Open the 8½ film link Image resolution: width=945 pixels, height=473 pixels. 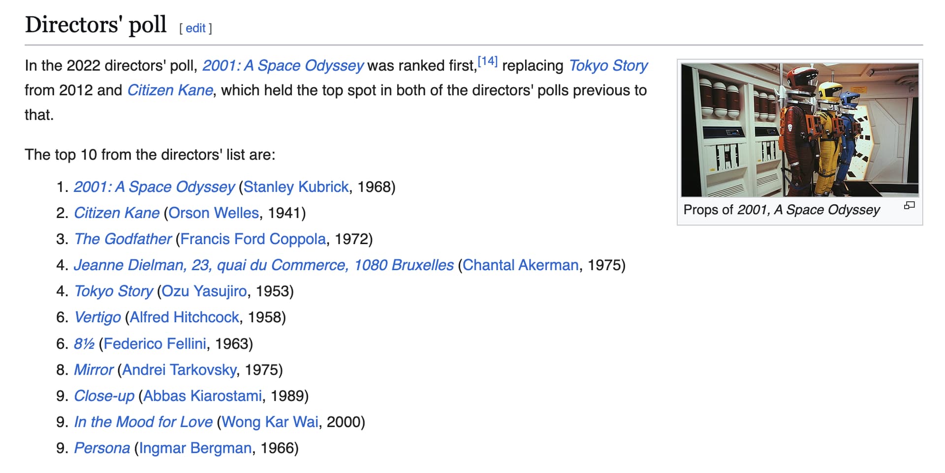[x=84, y=344]
